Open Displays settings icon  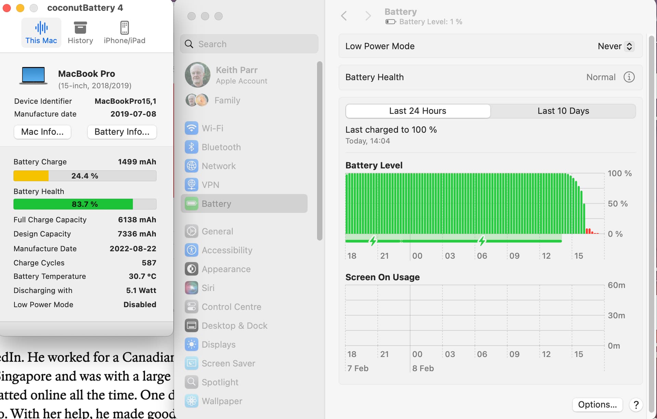click(192, 344)
